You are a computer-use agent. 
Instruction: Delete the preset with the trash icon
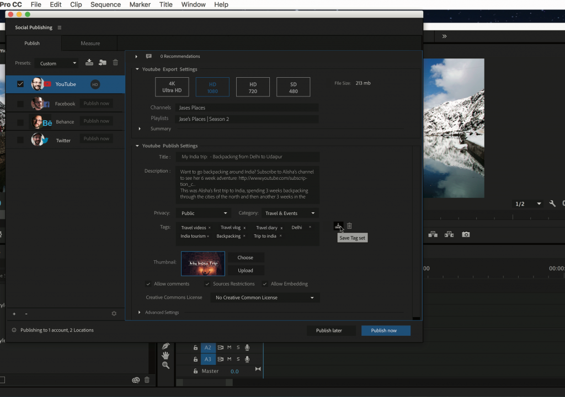click(x=115, y=62)
